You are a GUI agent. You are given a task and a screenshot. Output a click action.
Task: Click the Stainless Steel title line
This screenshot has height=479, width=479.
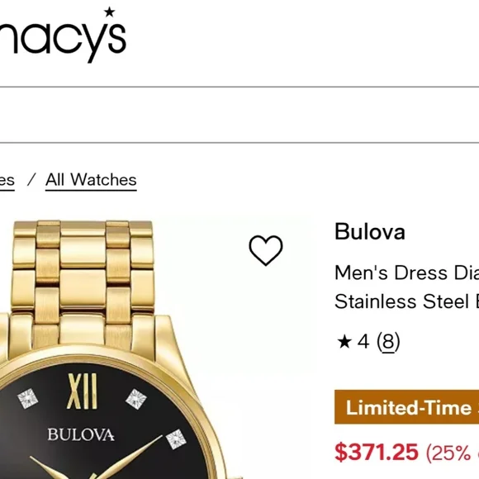coord(406,301)
